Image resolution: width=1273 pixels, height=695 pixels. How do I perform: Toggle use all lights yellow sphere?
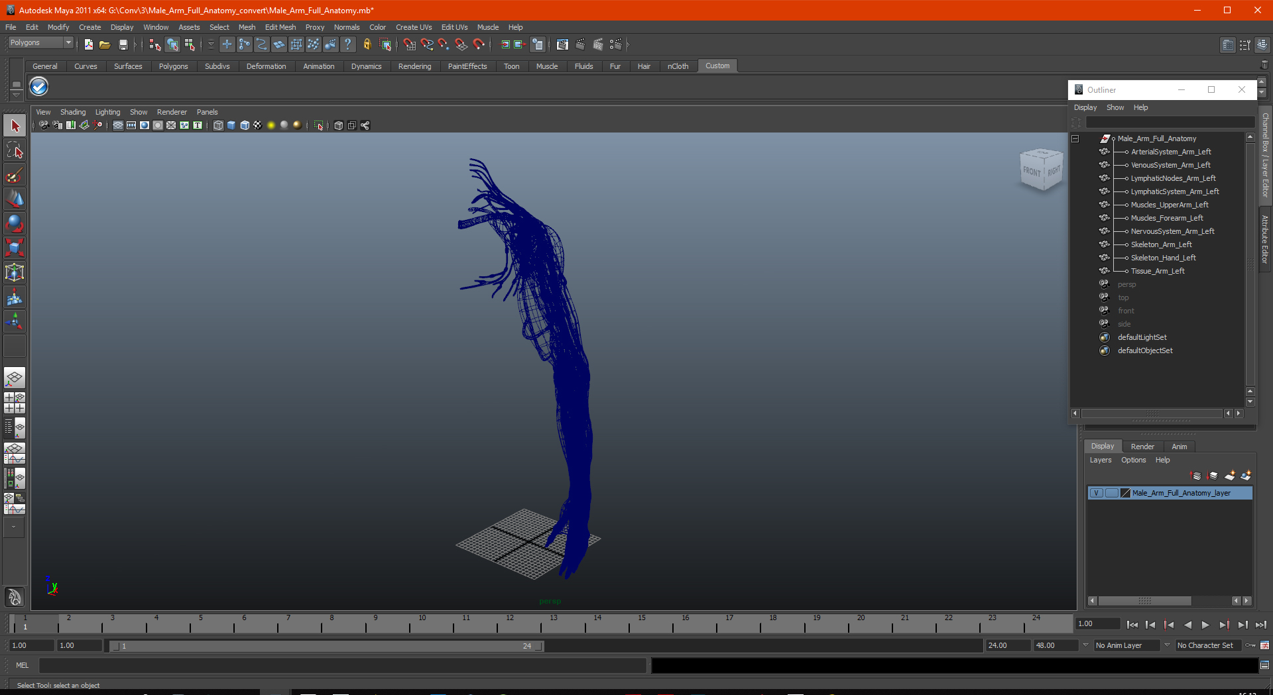tap(271, 125)
